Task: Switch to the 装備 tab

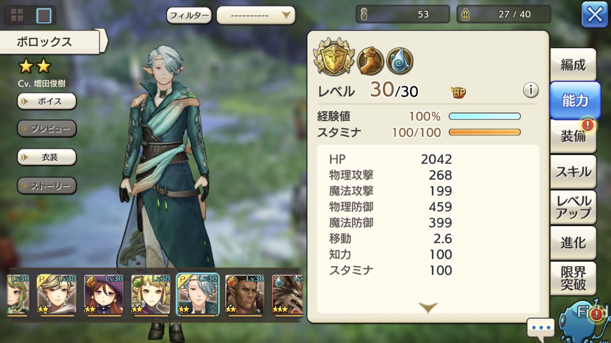Action: (573, 136)
